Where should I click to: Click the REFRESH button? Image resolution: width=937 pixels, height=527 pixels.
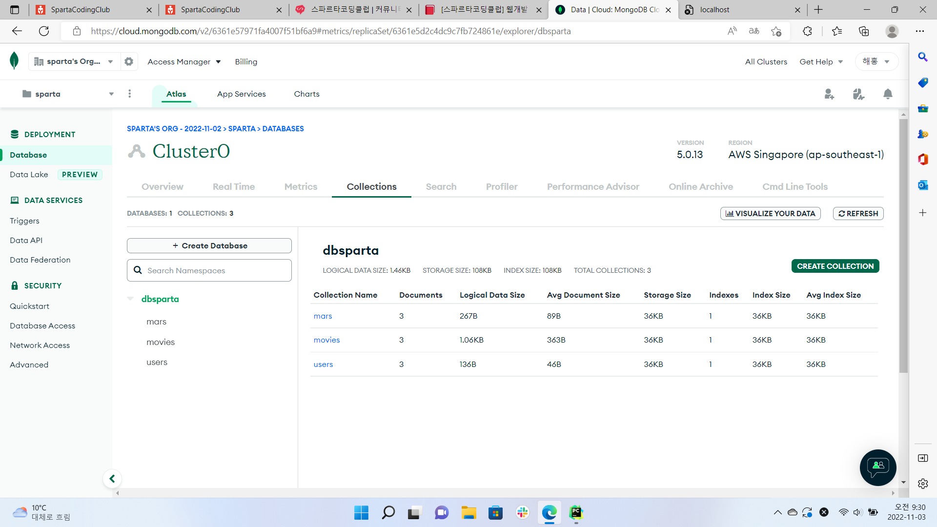click(858, 214)
